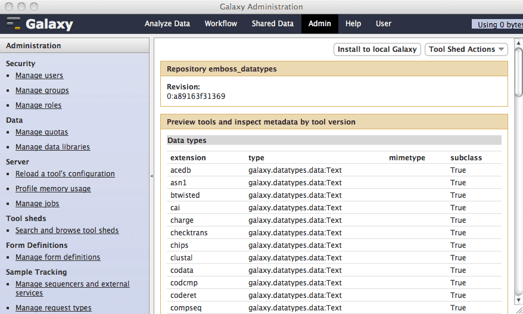523x314 pixels.
Task: Open the Analyze Data tab
Action: (167, 24)
